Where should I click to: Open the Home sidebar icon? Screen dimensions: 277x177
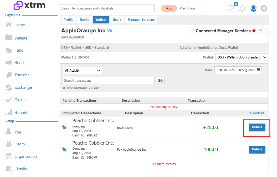(x=9, y=24)
